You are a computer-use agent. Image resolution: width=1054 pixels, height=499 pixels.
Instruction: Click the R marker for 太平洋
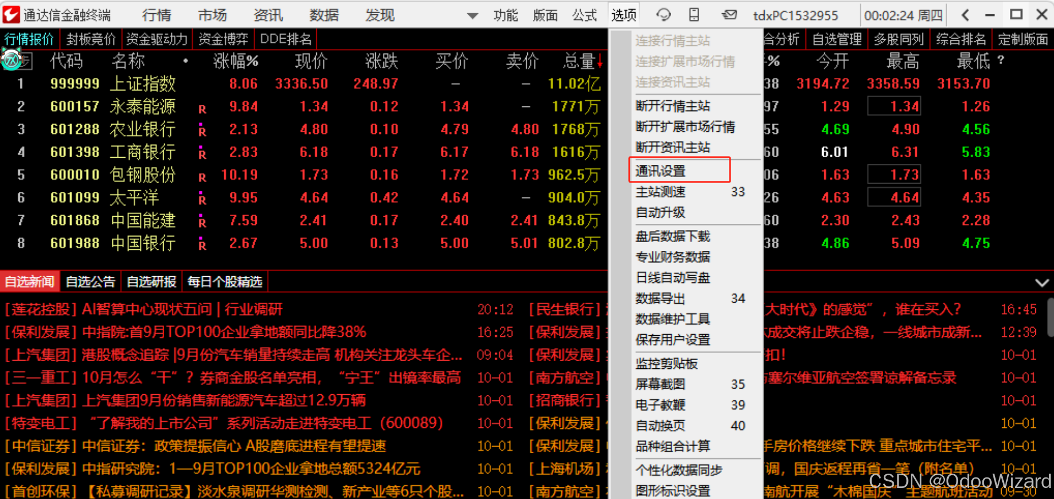pos(202,199)
